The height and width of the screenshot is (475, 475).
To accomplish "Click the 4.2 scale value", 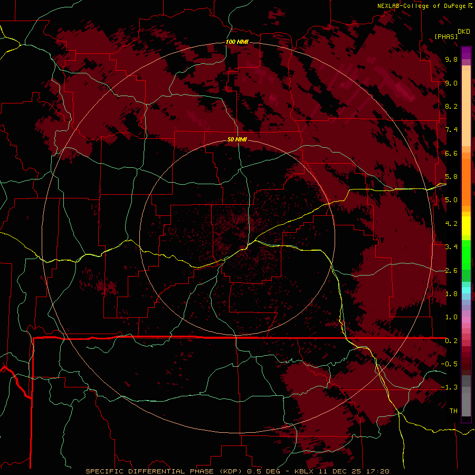I will [x=451, y=224].
